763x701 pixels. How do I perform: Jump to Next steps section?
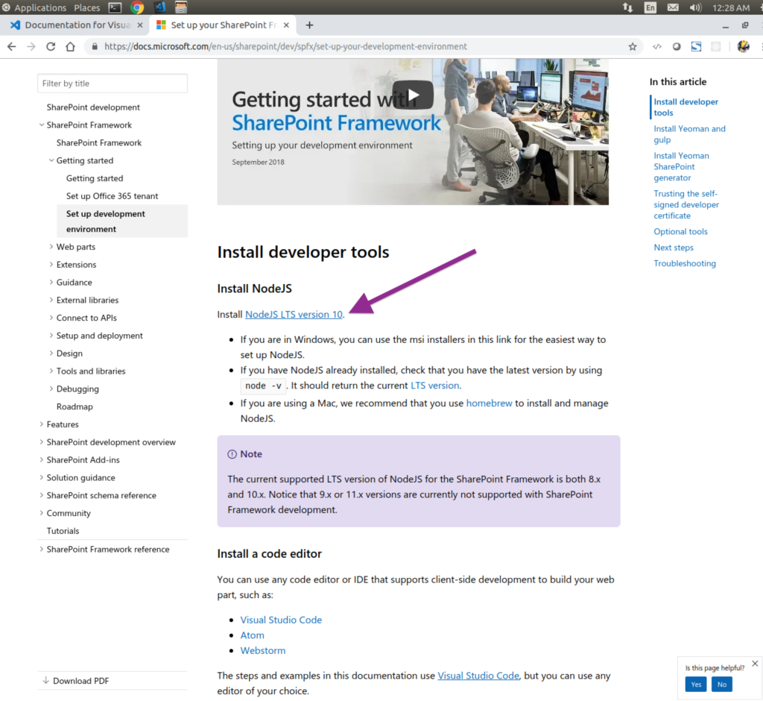[x=674, y=248]
